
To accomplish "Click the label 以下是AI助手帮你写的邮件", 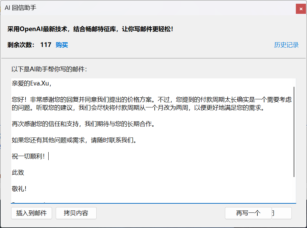I will click(x=49, y=69).
